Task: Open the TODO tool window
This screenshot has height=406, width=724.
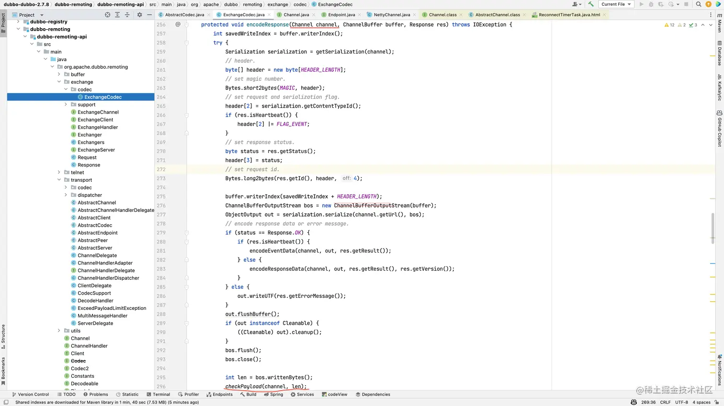Action: (x=66, y=395)
